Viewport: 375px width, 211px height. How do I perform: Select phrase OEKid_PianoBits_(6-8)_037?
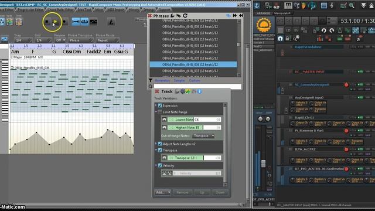point(193,71)
